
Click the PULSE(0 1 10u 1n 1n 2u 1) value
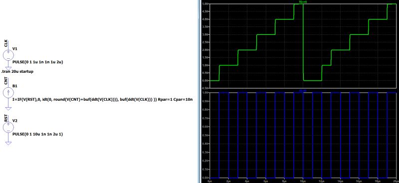click(37, 134)
